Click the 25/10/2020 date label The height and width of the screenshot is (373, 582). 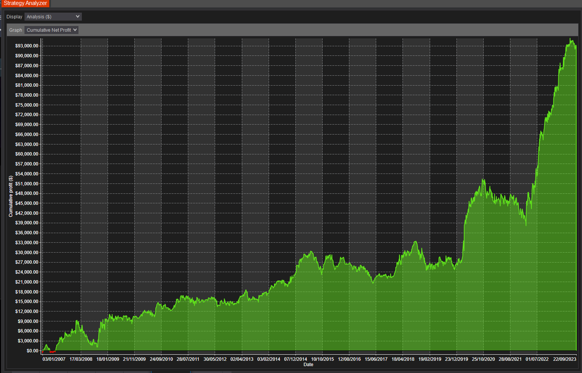coord(483,359)
